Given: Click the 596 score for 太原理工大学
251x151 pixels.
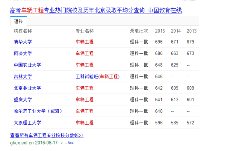Looking at the screenshot, I should 159,123.
